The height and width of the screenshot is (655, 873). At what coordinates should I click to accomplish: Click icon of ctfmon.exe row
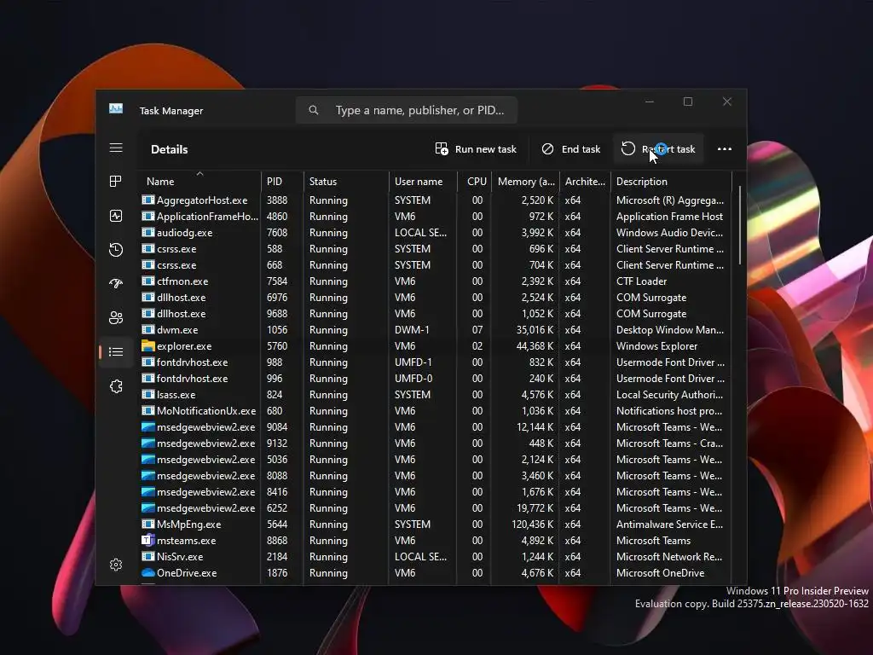coord(147,281)
